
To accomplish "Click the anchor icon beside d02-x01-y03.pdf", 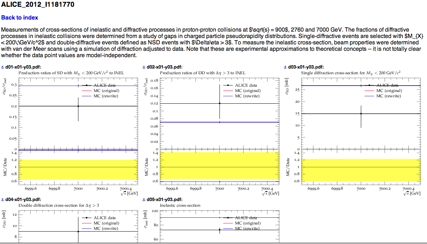I will [144, 67].
